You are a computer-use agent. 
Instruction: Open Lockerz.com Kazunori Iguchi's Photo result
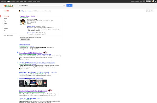(x=30, y=98)
